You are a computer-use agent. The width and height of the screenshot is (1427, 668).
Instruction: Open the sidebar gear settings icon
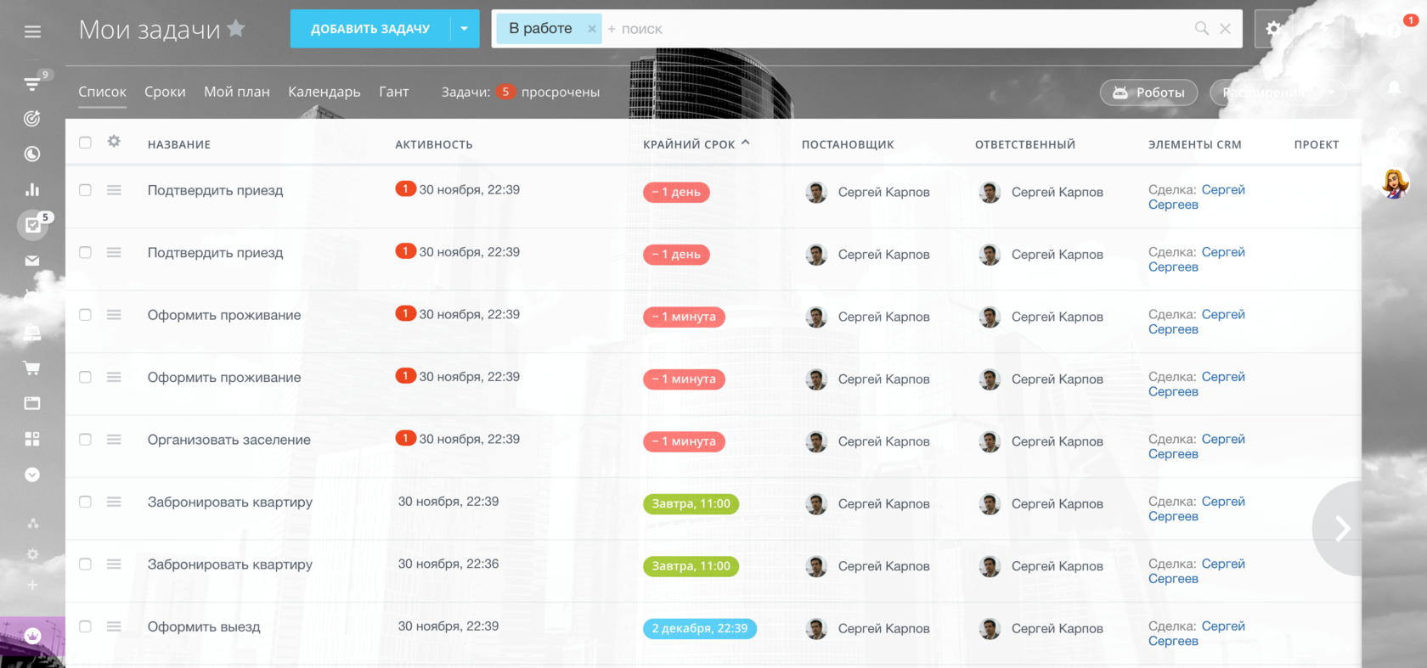(32, 554)
